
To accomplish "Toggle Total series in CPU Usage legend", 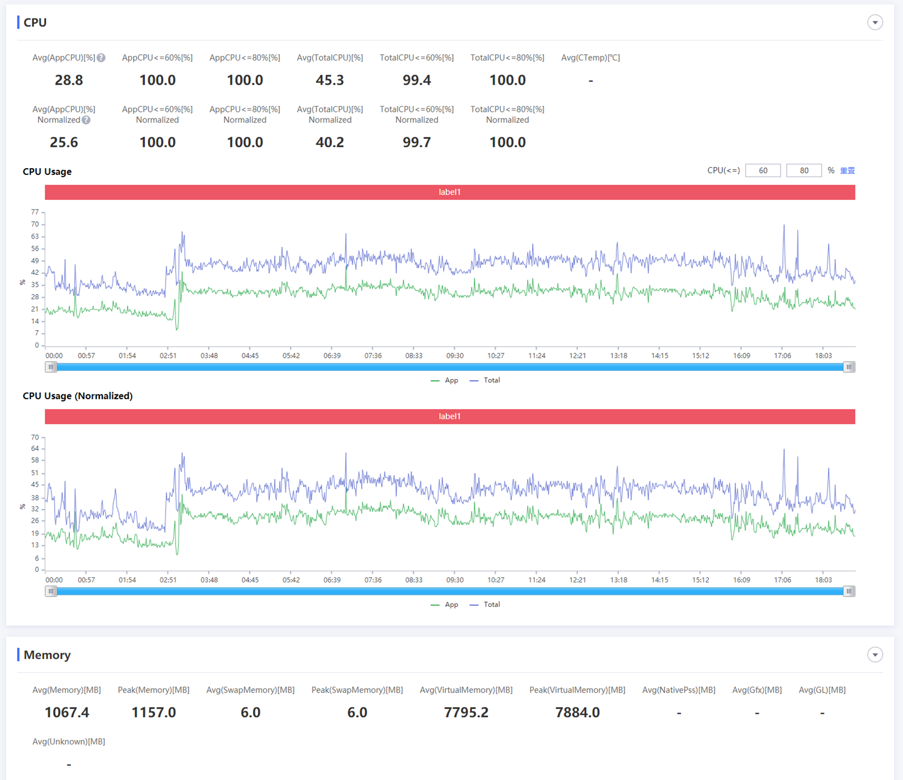I will (x=485, y=380).
